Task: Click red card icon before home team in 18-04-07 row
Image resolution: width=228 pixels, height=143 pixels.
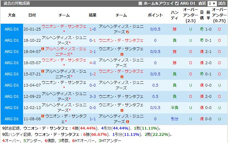Action: click(43, 49)
